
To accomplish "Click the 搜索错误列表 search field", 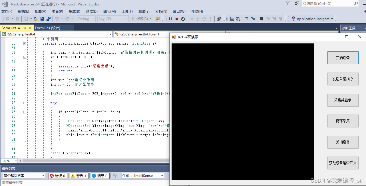I will [85, 183].
